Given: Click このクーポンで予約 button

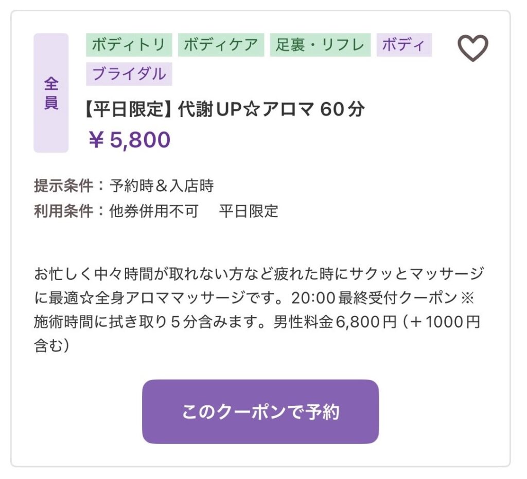Looking at the screenshot, I should coord(260,411).
